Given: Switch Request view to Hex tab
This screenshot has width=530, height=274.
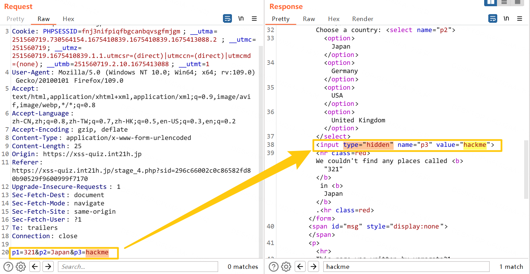Looking at the screenshot, I should pos(68,19).
